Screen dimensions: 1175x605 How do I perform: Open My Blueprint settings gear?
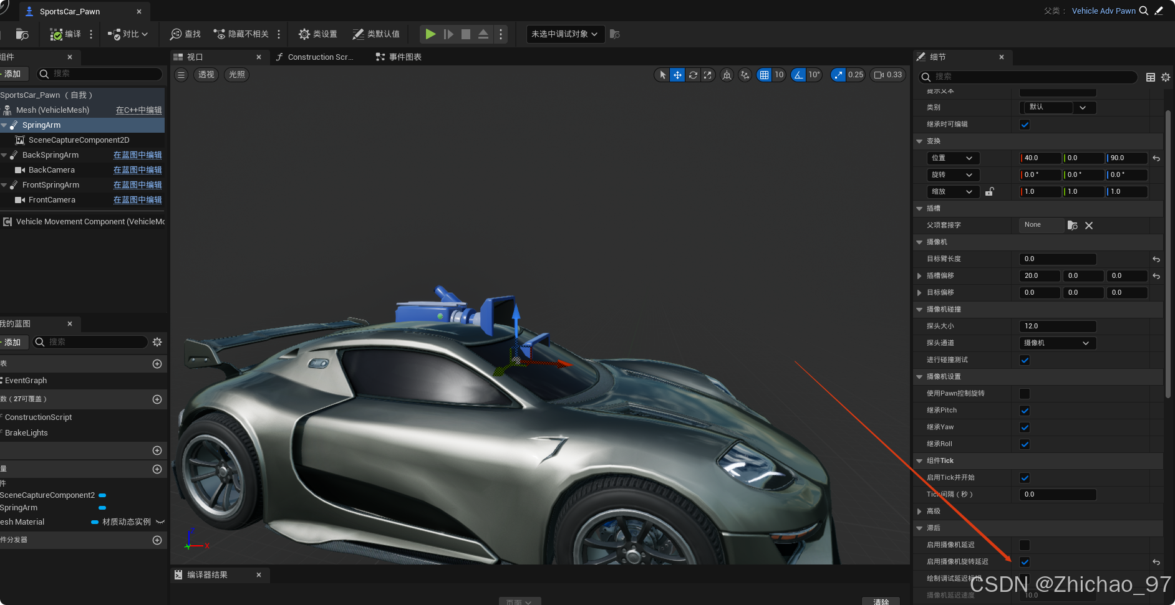[x=157, y=342]
